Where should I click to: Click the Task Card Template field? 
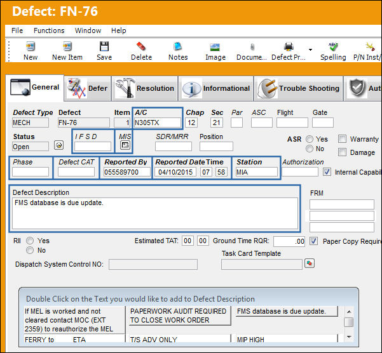[262, 264]
